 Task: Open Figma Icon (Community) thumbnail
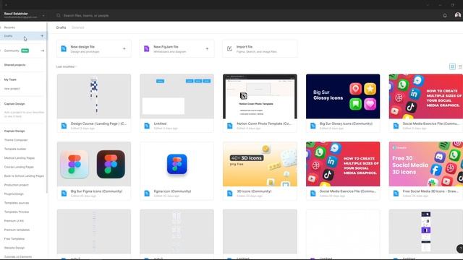[177, 164]
